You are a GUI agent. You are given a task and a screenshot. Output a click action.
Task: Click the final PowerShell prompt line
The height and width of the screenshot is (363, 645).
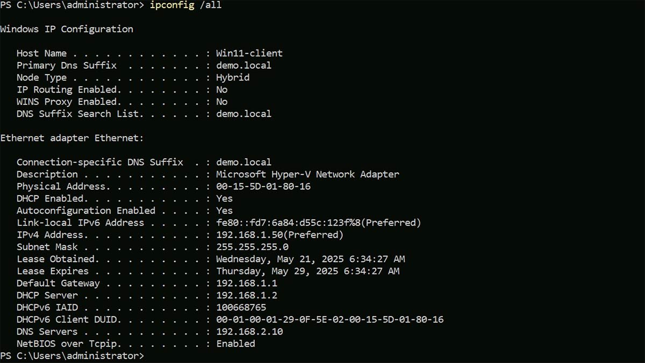click(x=73, y=356)
